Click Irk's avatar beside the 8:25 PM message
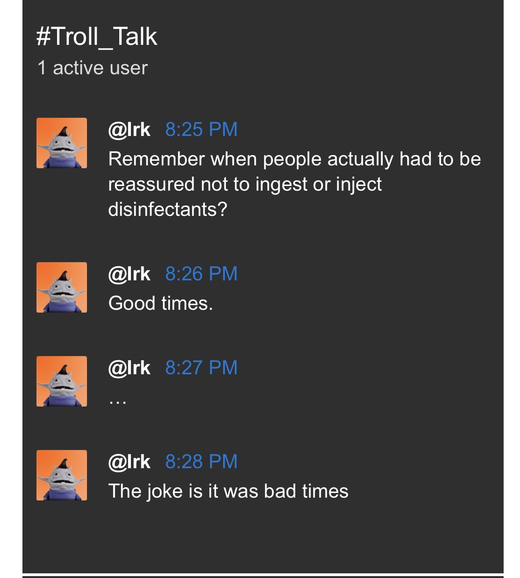520x578 pixels. pos(62,143)
